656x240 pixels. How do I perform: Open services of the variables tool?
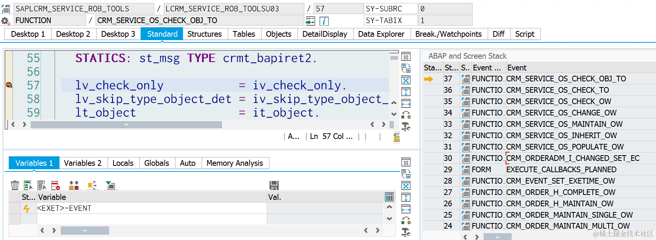[406, 232]
